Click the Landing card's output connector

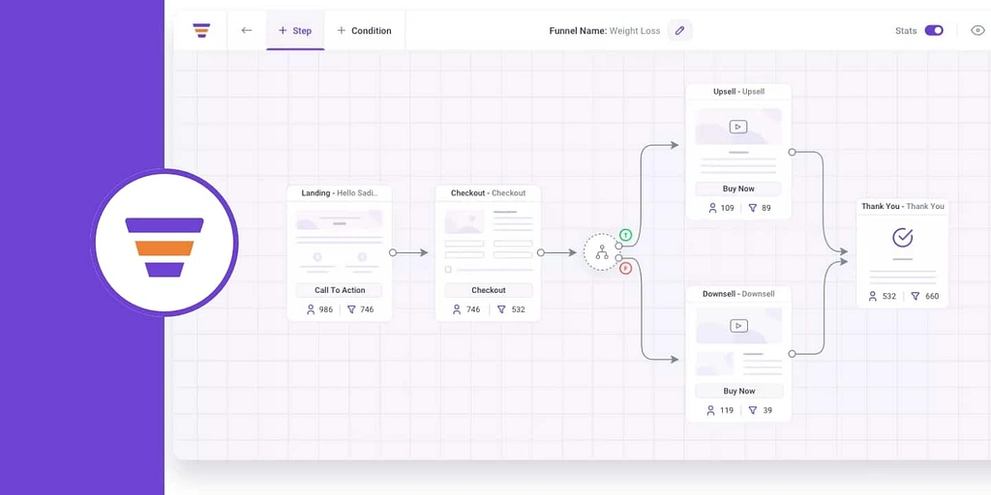pos(393,252)
